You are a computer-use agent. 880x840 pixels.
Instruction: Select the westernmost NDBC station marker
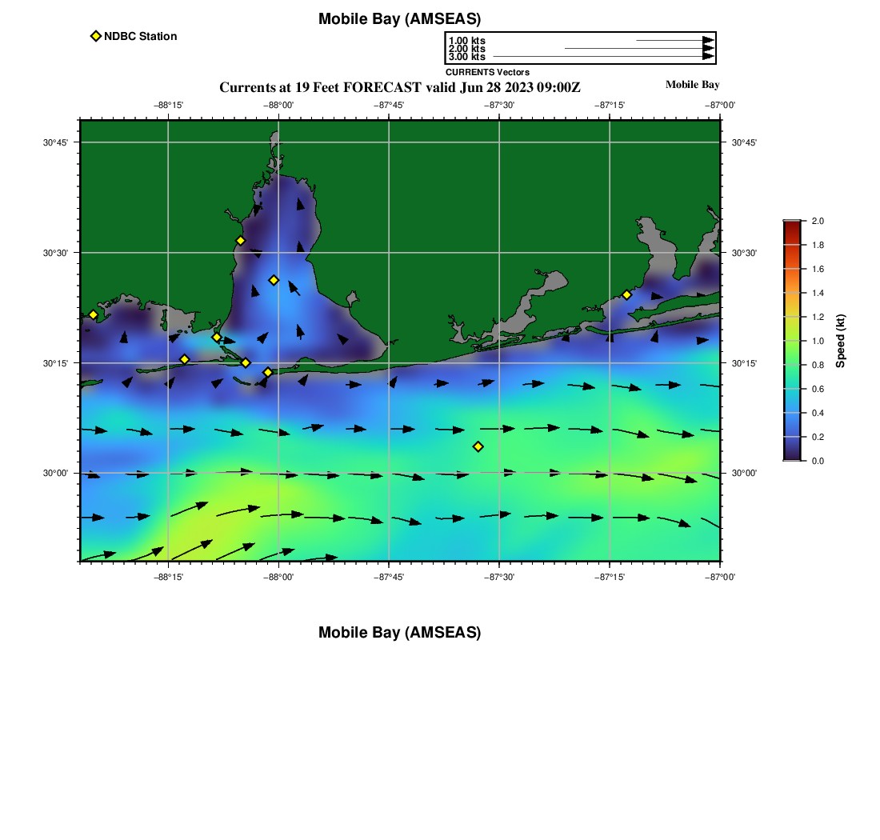click(93, 314)
